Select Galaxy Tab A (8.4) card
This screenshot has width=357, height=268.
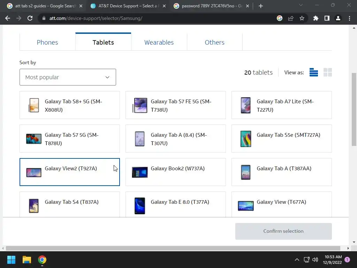tap(176, 139)
